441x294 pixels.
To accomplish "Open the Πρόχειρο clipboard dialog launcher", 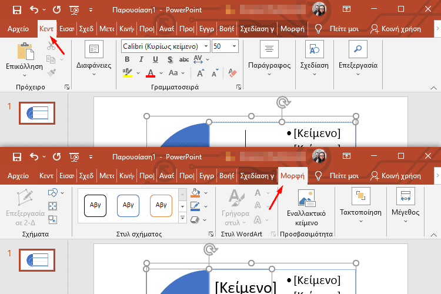I will [67, 87].
